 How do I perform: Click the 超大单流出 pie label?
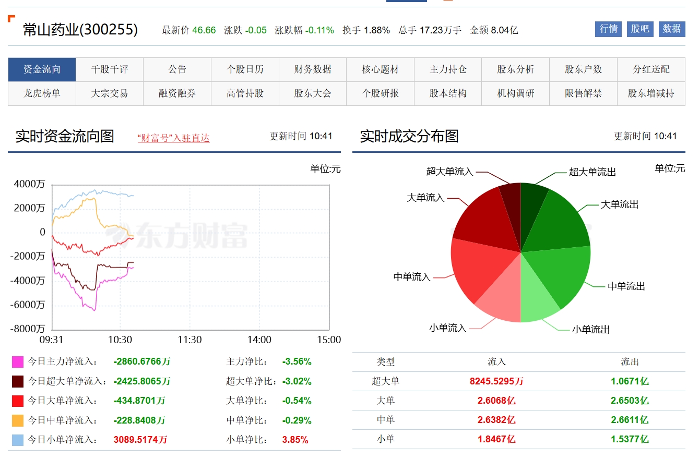(593, 172)
